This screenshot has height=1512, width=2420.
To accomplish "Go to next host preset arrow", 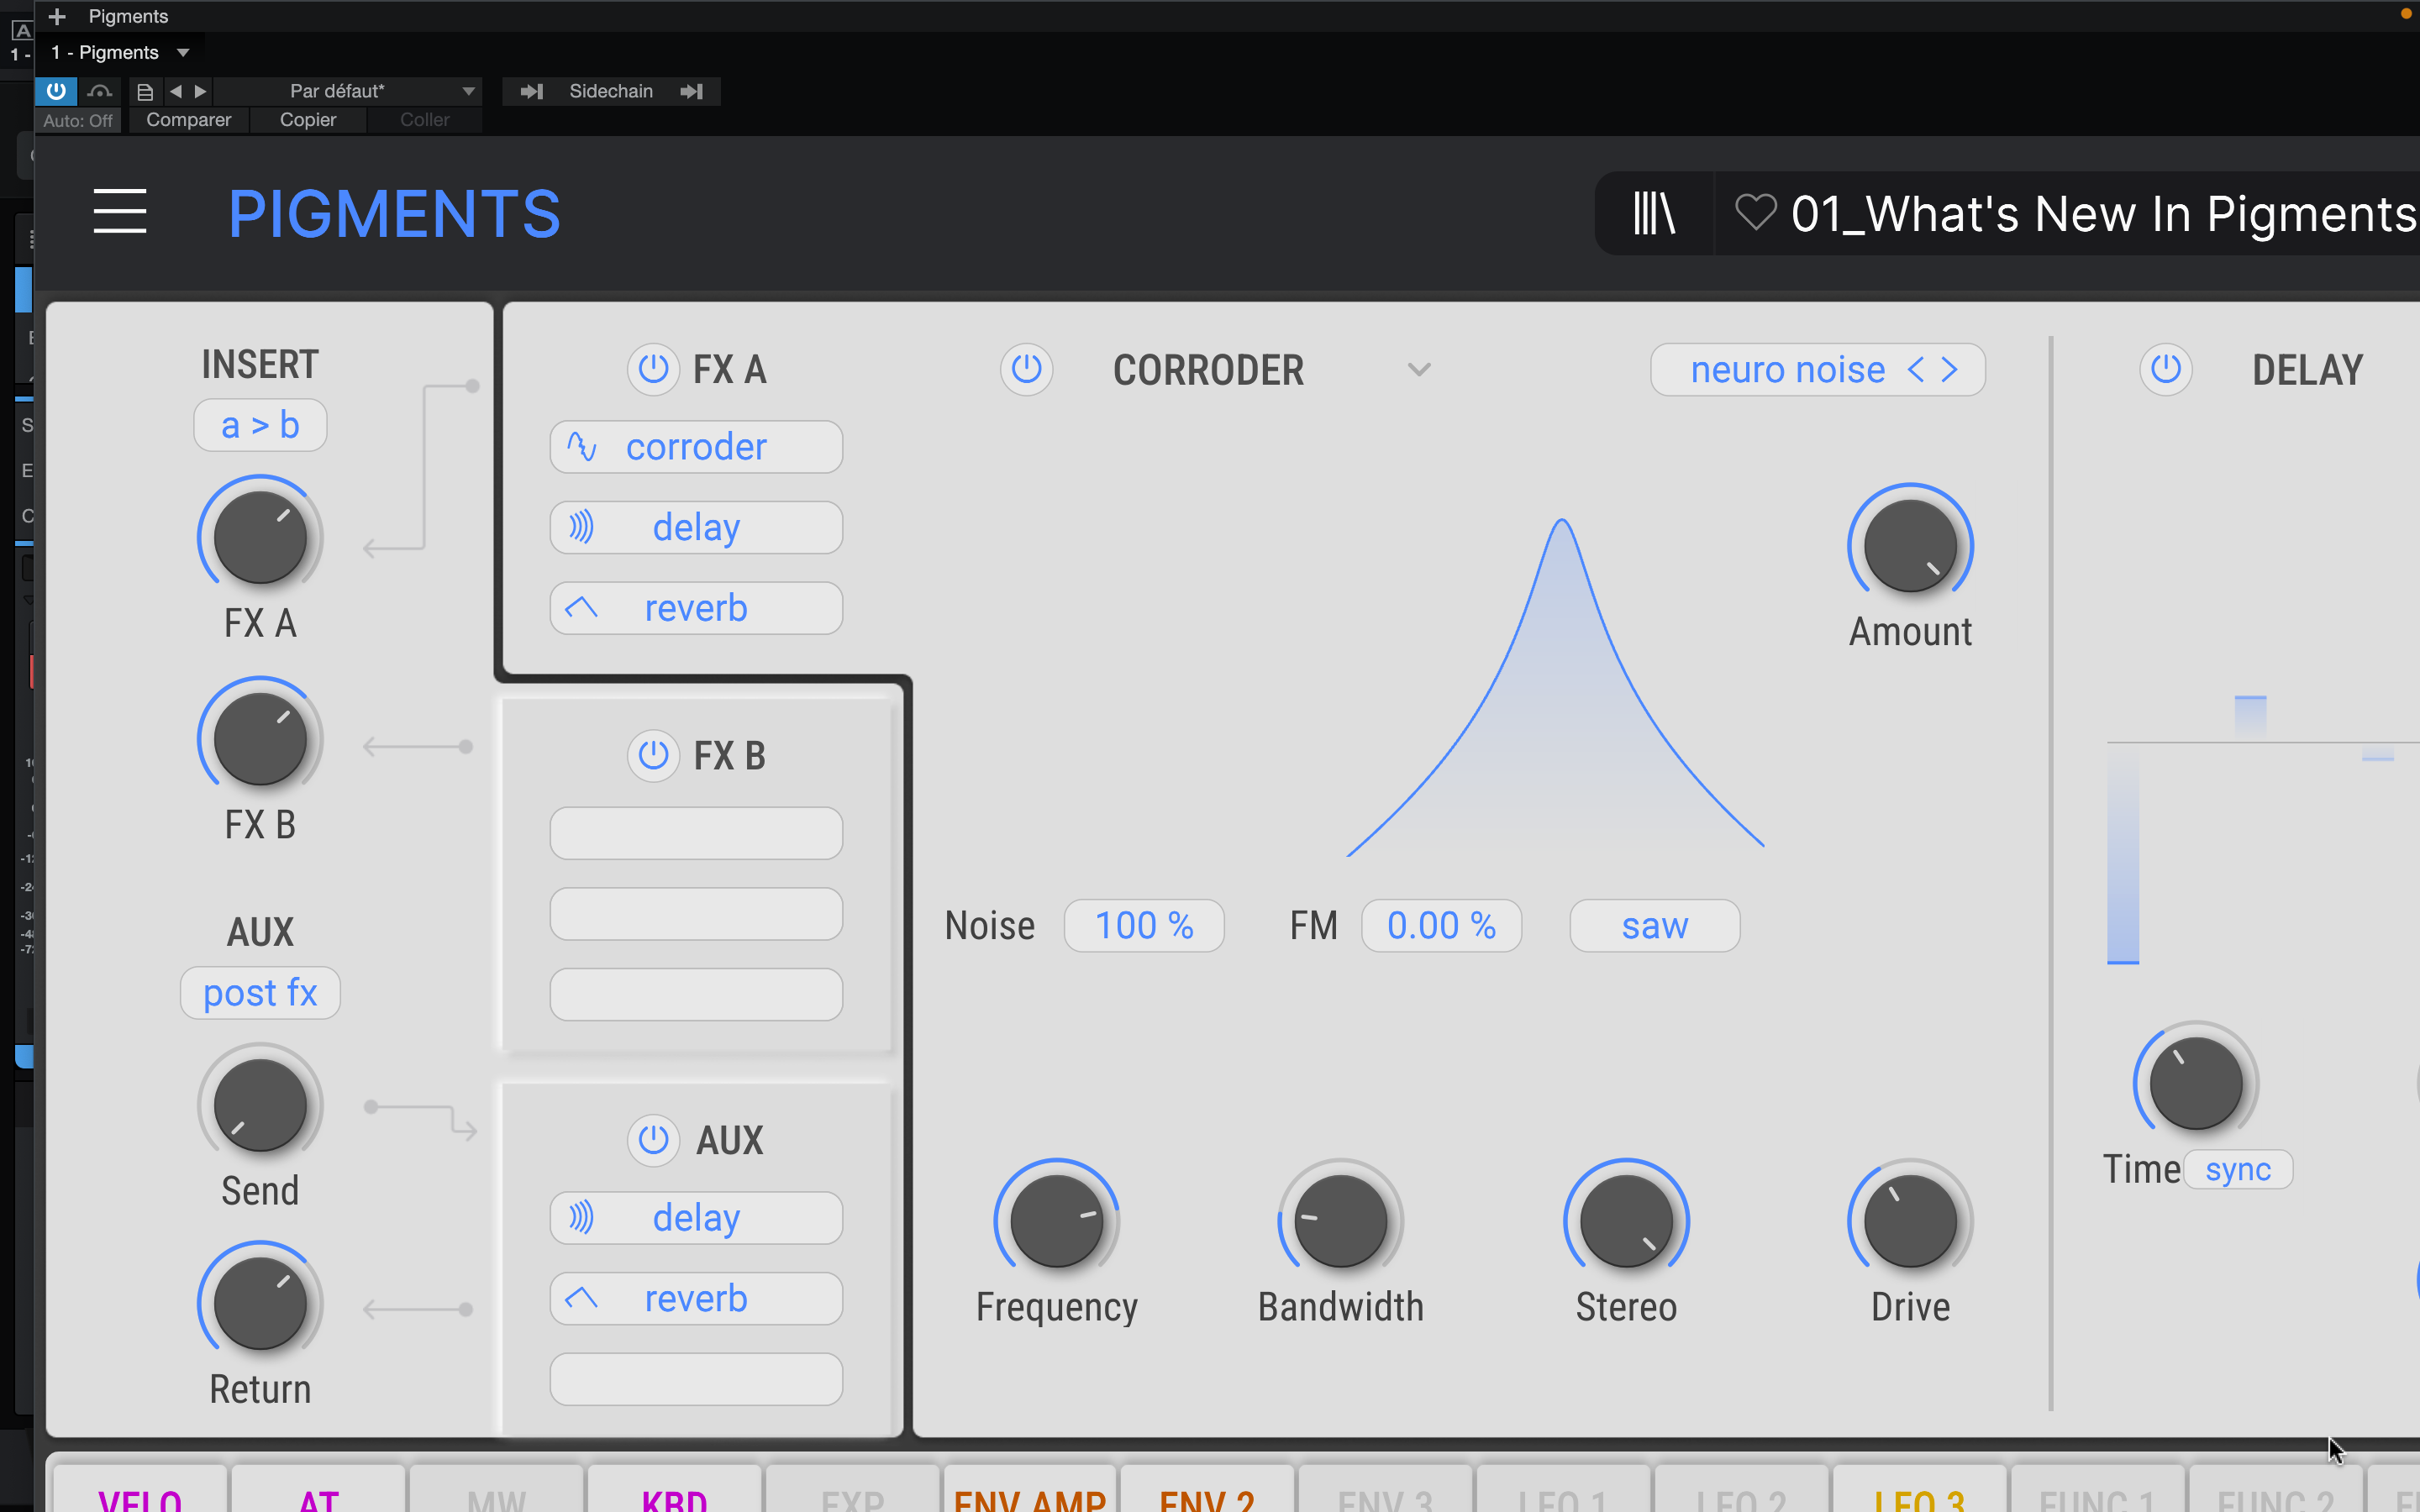I will [x=201, y=91].
